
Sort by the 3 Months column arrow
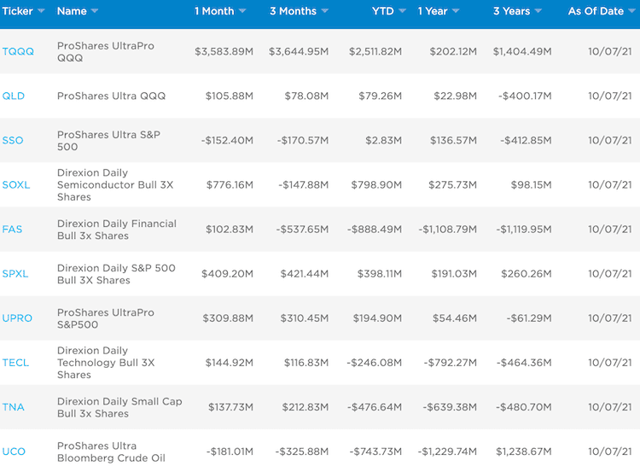click(x=325, y=11)
